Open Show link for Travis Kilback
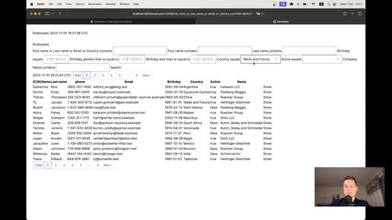This screenshot has height=220, width=392. tap(267, 159)
